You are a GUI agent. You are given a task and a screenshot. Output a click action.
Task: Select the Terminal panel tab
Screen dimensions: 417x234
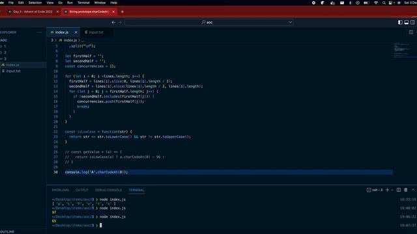[x=136, y=190]
